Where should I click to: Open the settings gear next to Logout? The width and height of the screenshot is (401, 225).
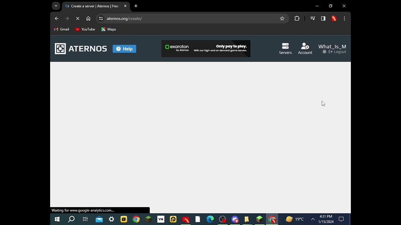click(x=324, y=52)
